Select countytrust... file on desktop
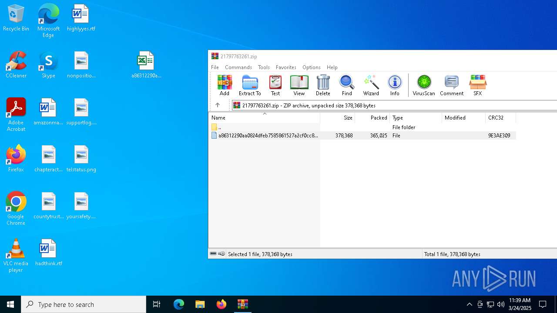 coord(48,206)
